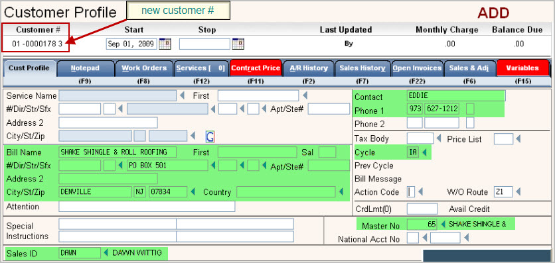The height and width of the screenshot is (263, 555).
Task: Open lookup arrow next to W/O Route
Action: 518,191
